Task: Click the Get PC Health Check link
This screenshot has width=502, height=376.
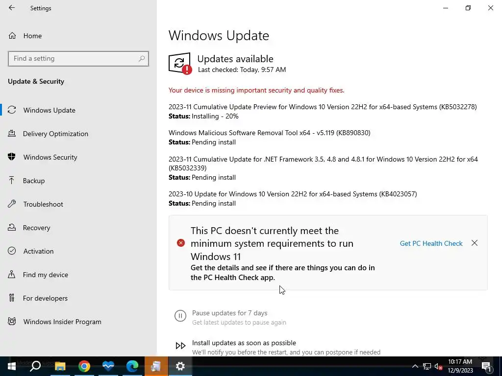Action: click(x=431, y=244)
